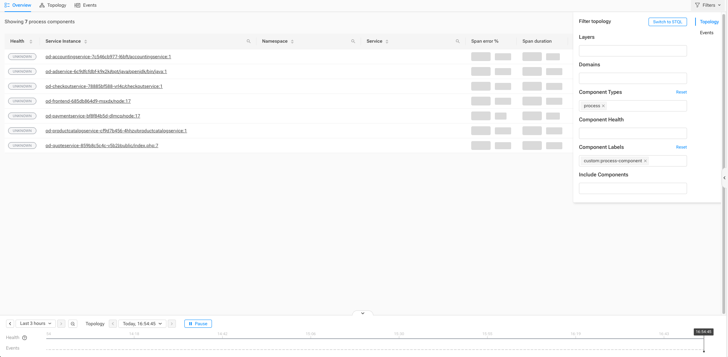The width and height of the screenshot is (728, 357).
Task: Switch to STQL filter mode
Action: click(667, 22)
